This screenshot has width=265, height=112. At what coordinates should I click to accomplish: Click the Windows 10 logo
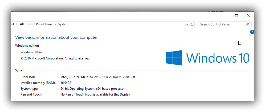coord(208,58)
